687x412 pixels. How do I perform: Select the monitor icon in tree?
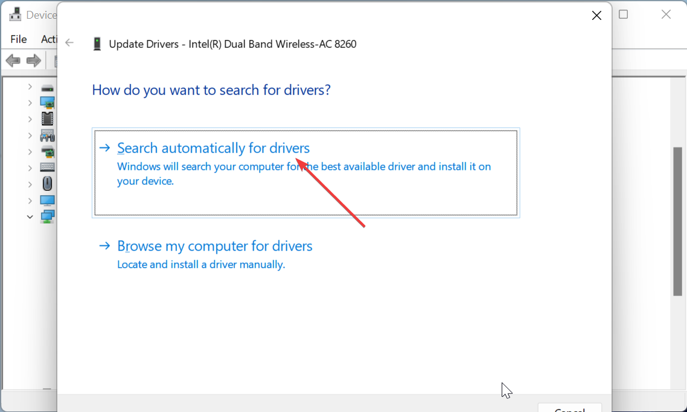pyautogui.click(x=47, y=201)
